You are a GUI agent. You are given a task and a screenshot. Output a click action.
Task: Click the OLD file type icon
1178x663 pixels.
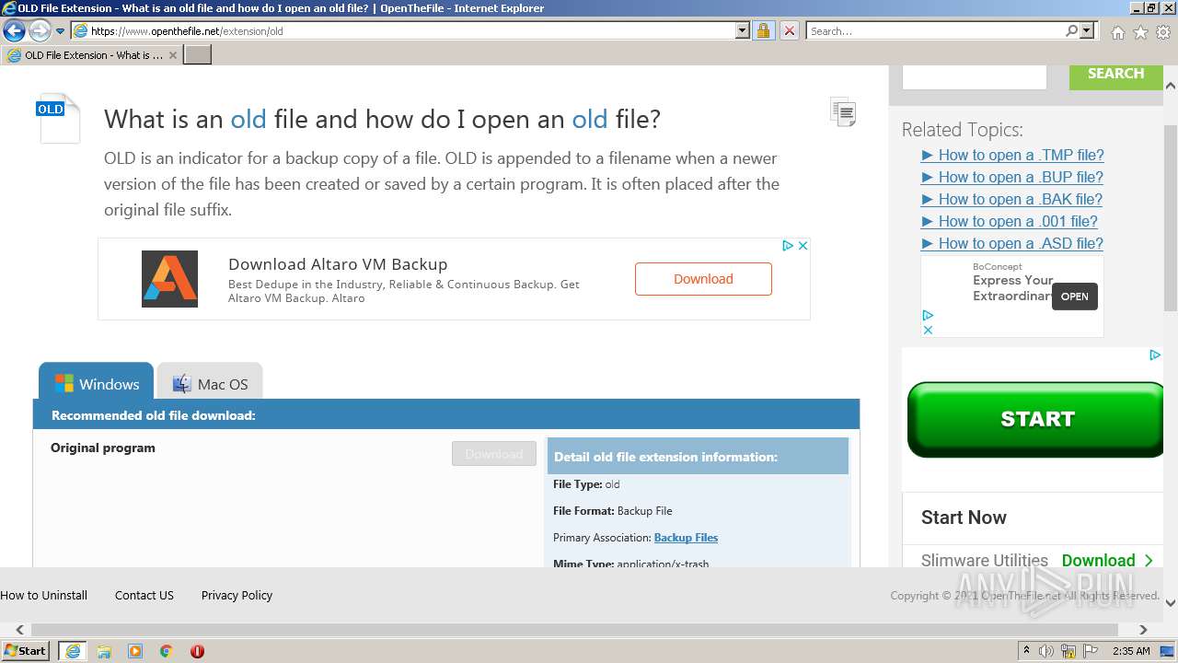(x=59, y=118)
